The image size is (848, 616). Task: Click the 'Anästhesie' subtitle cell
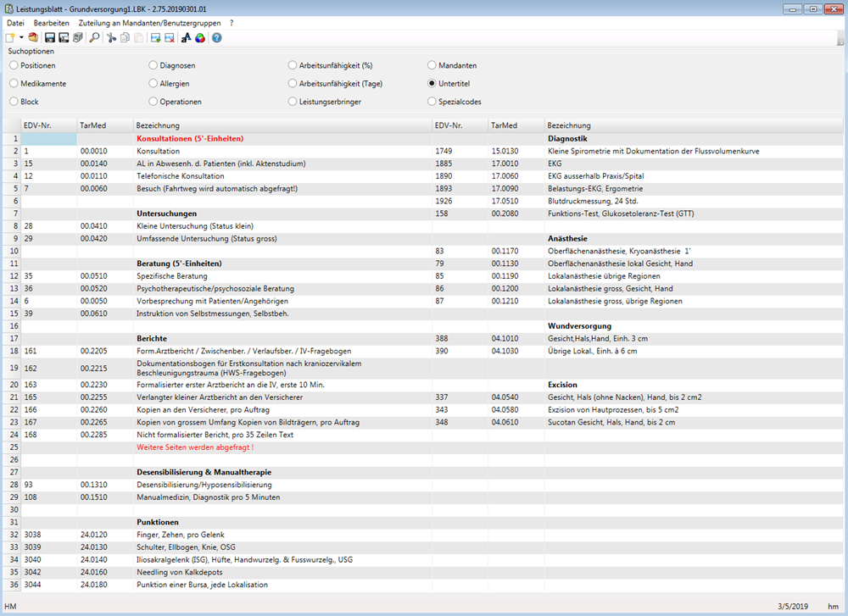point(694,238)
